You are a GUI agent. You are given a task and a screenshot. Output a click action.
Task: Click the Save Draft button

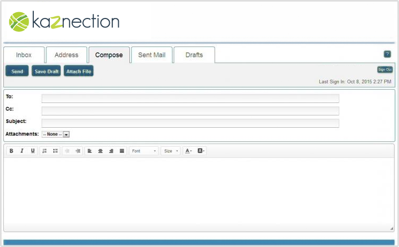click(46, 71)
